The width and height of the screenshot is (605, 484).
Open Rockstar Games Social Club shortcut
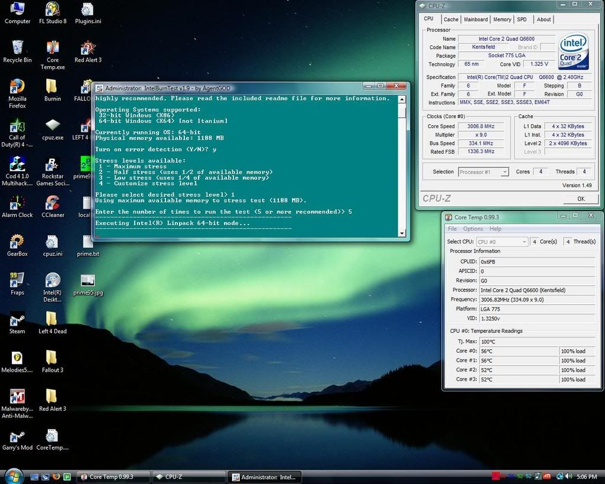coord(53,171)
